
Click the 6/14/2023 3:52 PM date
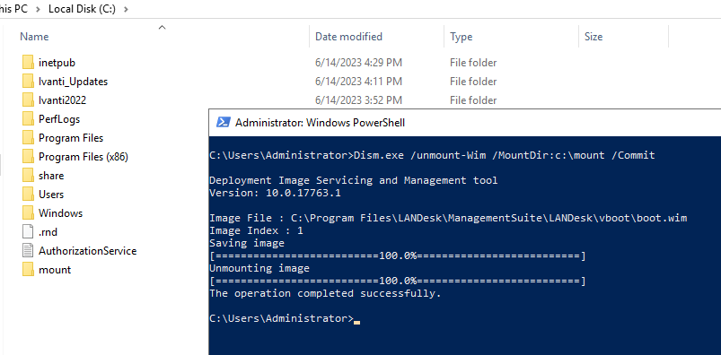tap(358, 100)
